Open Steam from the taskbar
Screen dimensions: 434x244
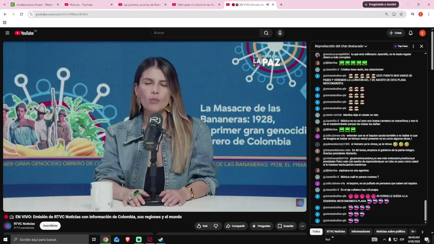click(161, 240)
